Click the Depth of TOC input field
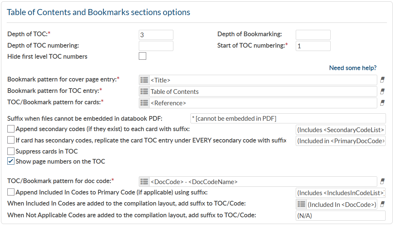The width and height of the screenshot is (394, 225). (x=156, y=35)
